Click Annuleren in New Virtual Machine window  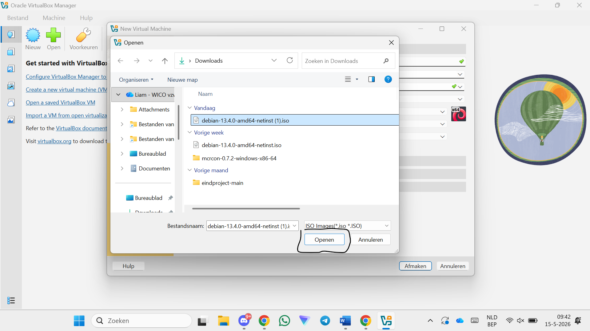click(452, 266)
